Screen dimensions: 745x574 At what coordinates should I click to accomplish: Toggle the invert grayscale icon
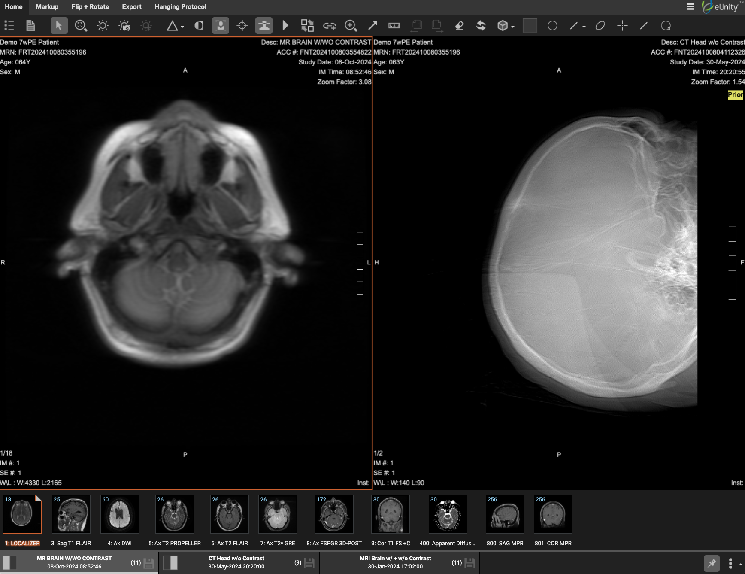point(199,26)
